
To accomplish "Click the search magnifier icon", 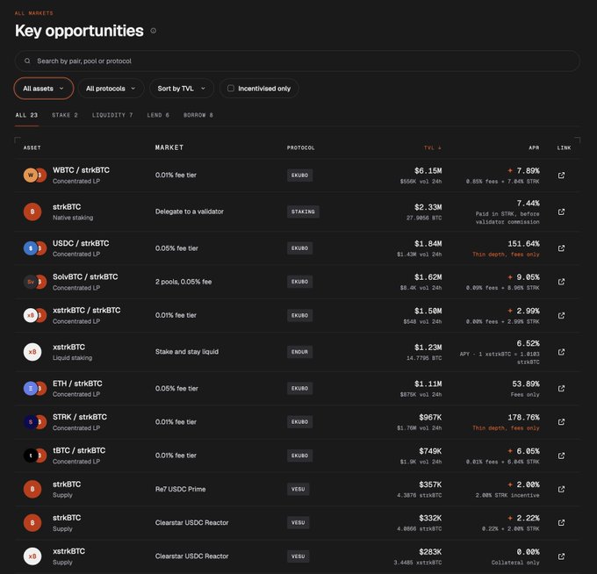I will (27, 61).
